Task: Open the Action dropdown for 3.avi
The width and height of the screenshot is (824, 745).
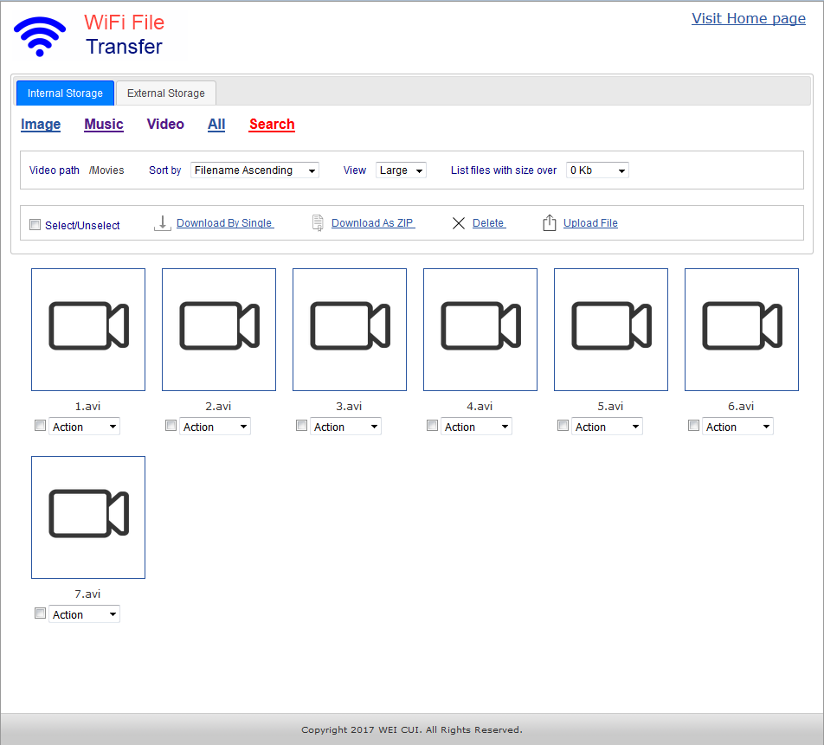Action: click(x=346, y=427)
